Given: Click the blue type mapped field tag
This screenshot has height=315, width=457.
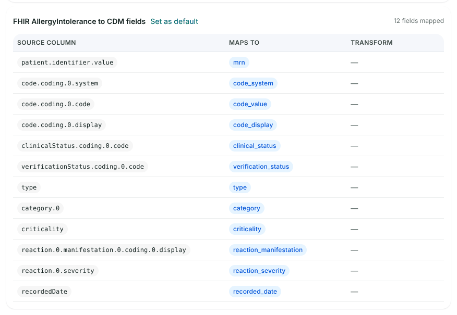Looking at the screenshot, I should (240, 187).
